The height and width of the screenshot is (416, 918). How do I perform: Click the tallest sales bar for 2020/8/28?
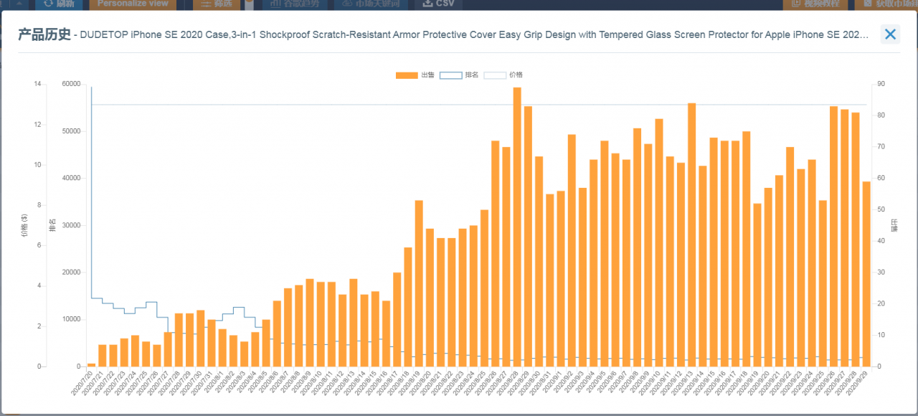[x=517, y=227]
